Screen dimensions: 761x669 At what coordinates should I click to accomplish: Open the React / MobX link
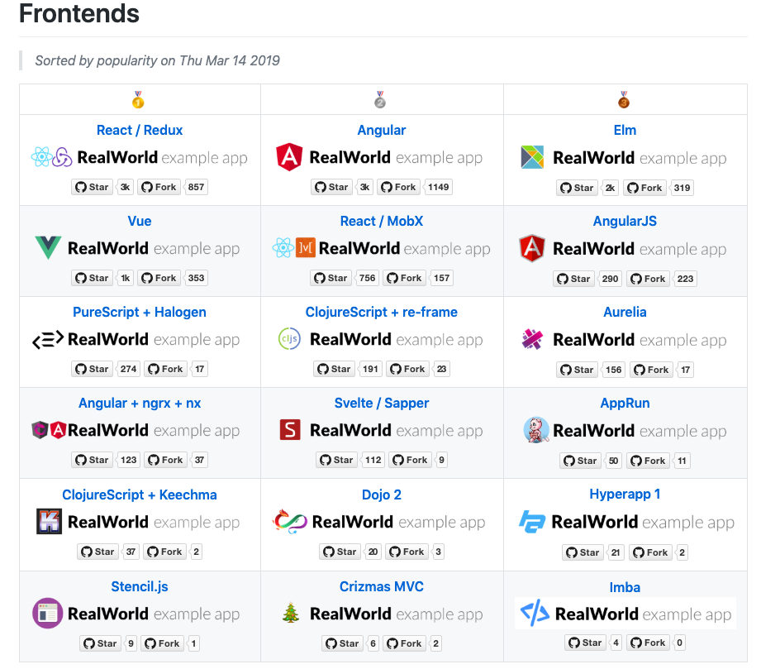[x=382, y=221]
